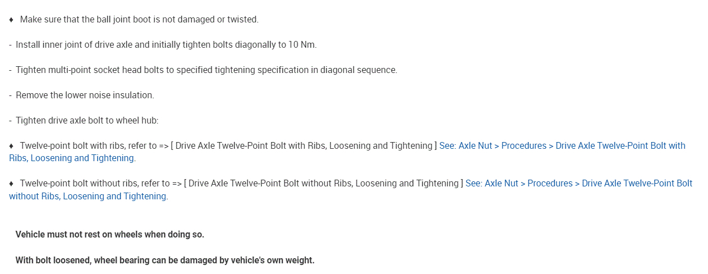The width and height of the screenshot is (708, 274).
Task: Click bold "With bolt loosened, wheel bearing" note
Action: click(x=165, y=261)
